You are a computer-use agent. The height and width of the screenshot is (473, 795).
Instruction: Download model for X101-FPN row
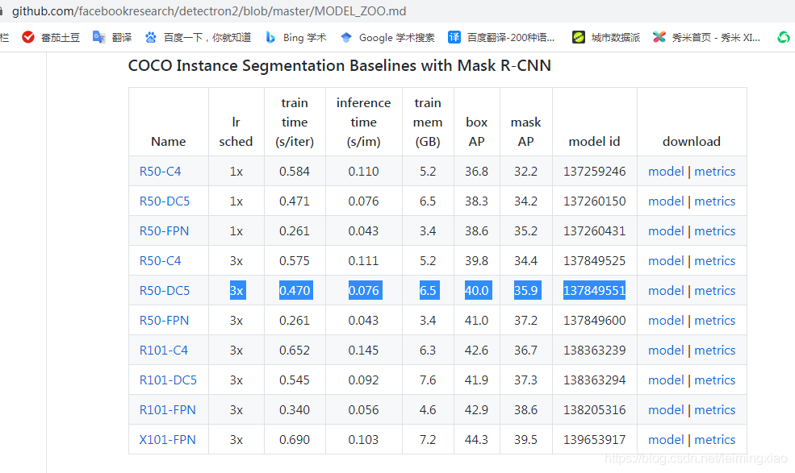point(666,439)
